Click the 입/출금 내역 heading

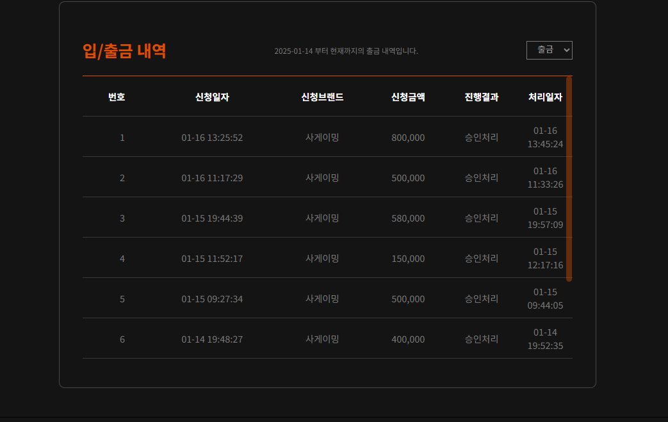click(x=124, y=51)
